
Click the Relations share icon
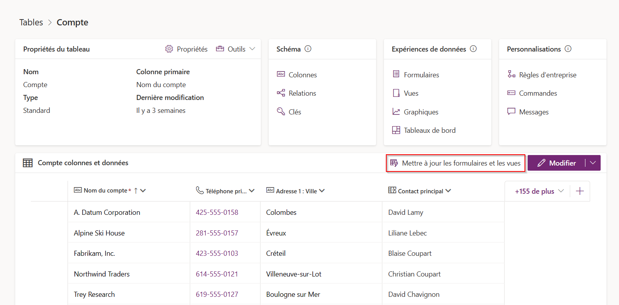pos(281,93)
